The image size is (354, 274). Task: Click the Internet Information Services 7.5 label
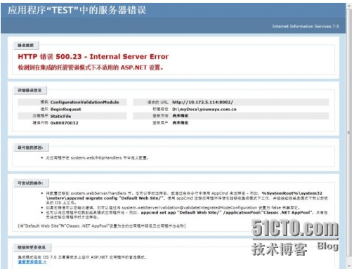click(306, 26)
